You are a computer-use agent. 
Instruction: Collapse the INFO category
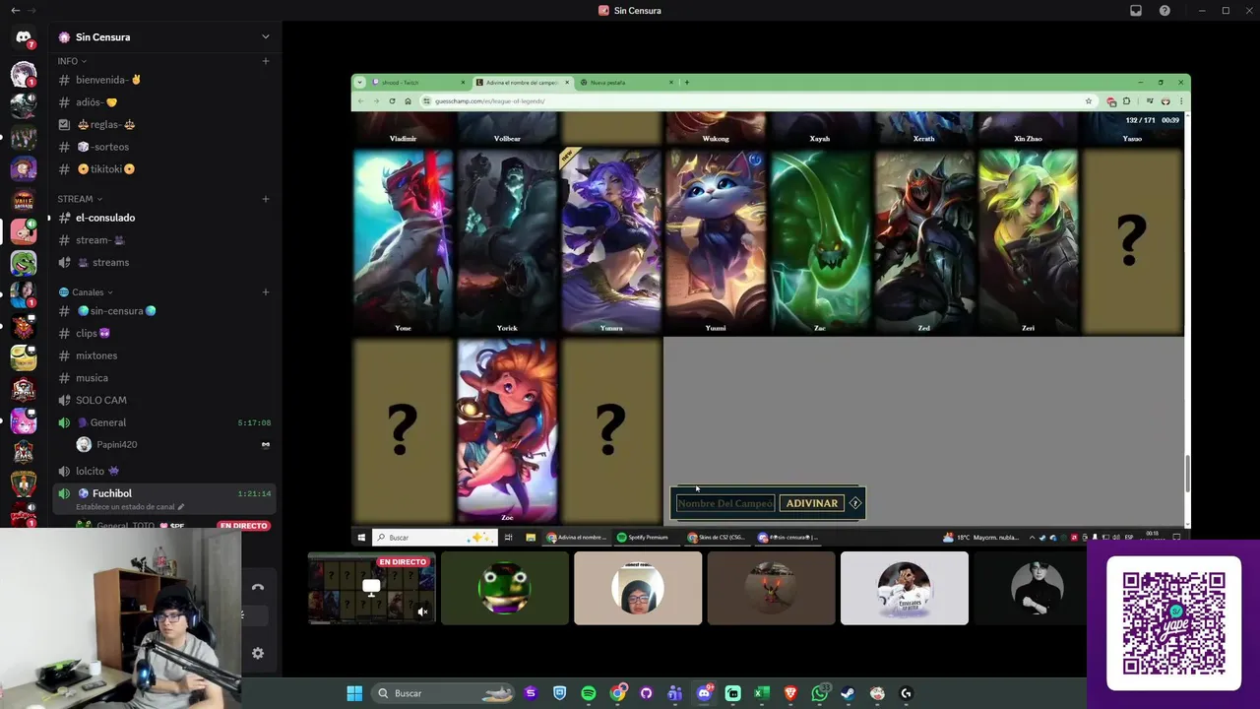click(x=72, y=61)
